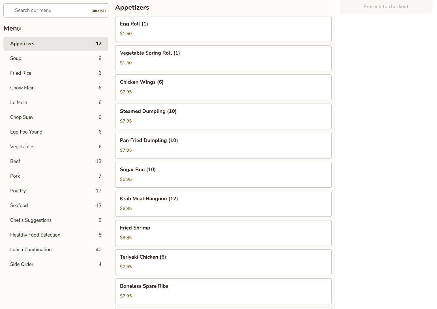
Task: Open the Soup category
Action: pyautogui.click(x=56, y=59)
